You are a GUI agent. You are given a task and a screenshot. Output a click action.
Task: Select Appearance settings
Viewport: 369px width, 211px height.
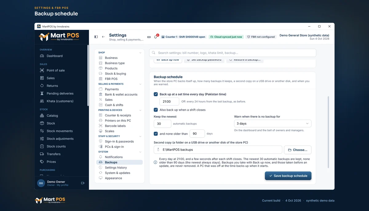(x=119, y=178)
